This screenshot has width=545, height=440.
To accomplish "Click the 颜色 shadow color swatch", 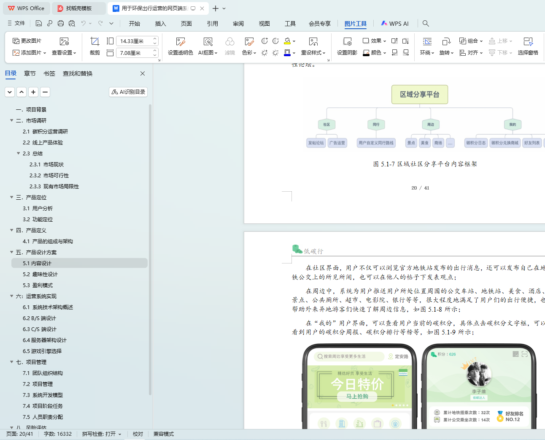I will click(366, 53).
